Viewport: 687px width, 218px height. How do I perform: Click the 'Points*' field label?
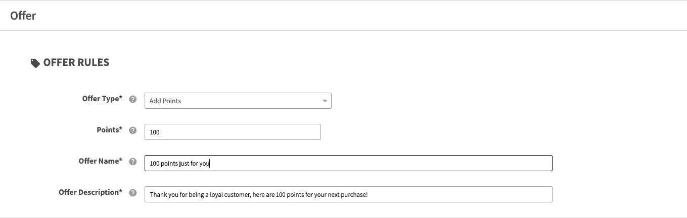pos(110,130)
